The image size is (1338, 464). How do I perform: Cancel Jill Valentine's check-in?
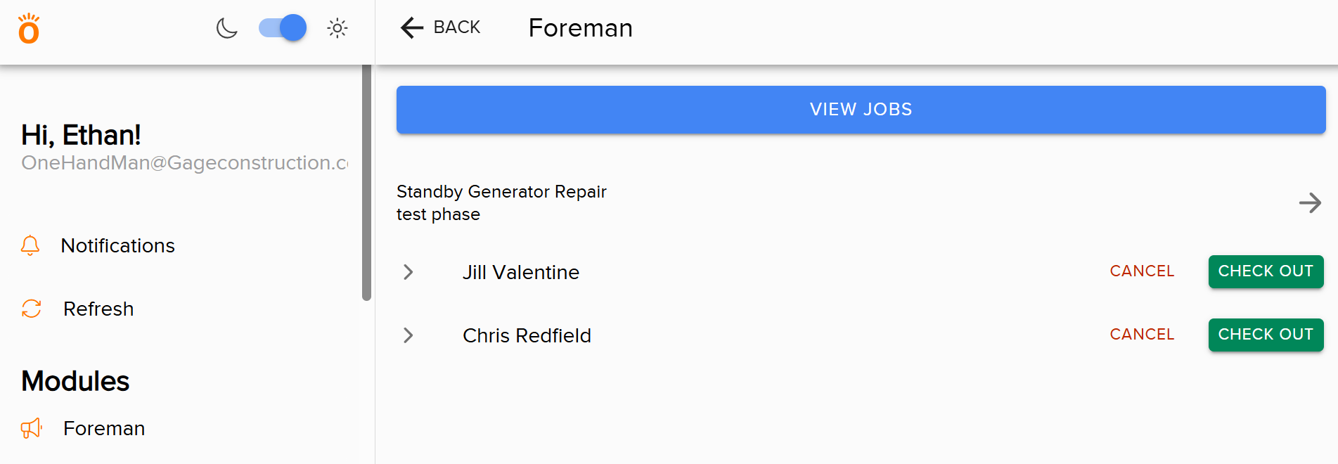click(1142, 271)
